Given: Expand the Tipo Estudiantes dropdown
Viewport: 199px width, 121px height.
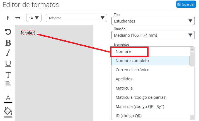Looking at the screenshot, I should click(153, 21).
